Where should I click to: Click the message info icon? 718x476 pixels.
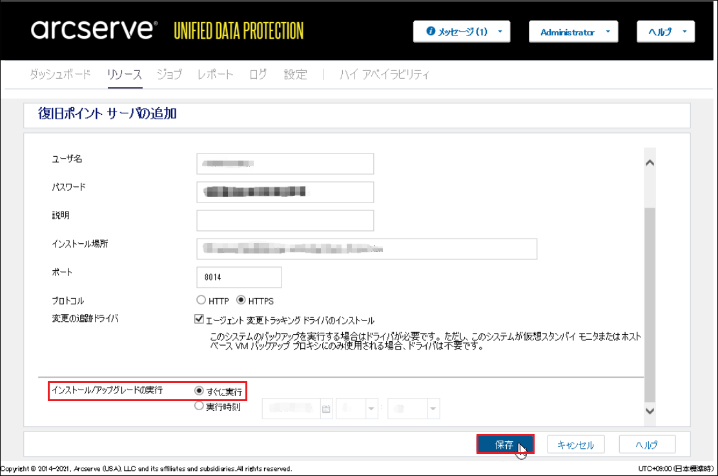[x=431, y=31]
